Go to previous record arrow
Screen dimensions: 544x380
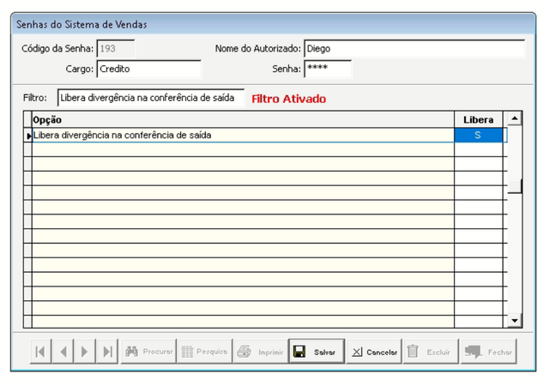coord(63,352)
